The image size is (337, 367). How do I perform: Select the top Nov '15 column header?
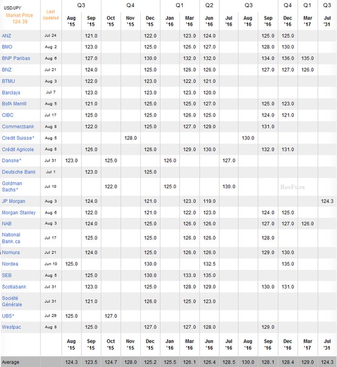coord(131,21)
